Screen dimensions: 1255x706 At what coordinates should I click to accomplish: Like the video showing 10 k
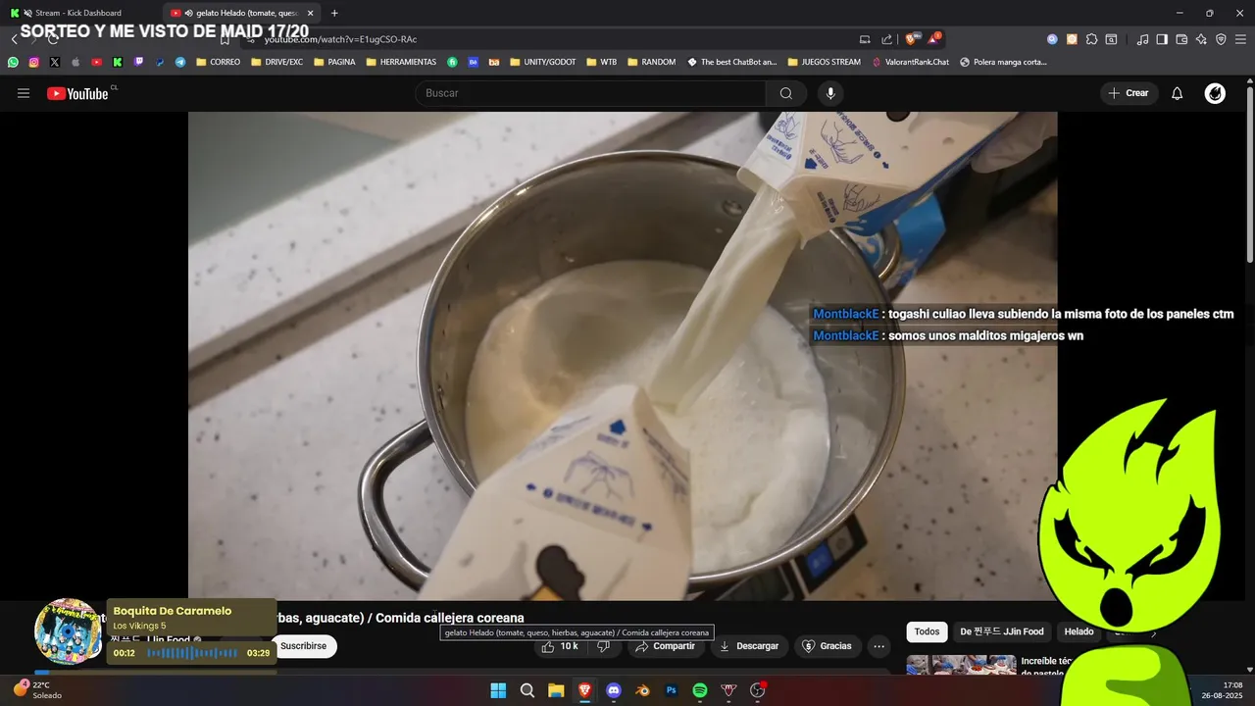[560, 646]
